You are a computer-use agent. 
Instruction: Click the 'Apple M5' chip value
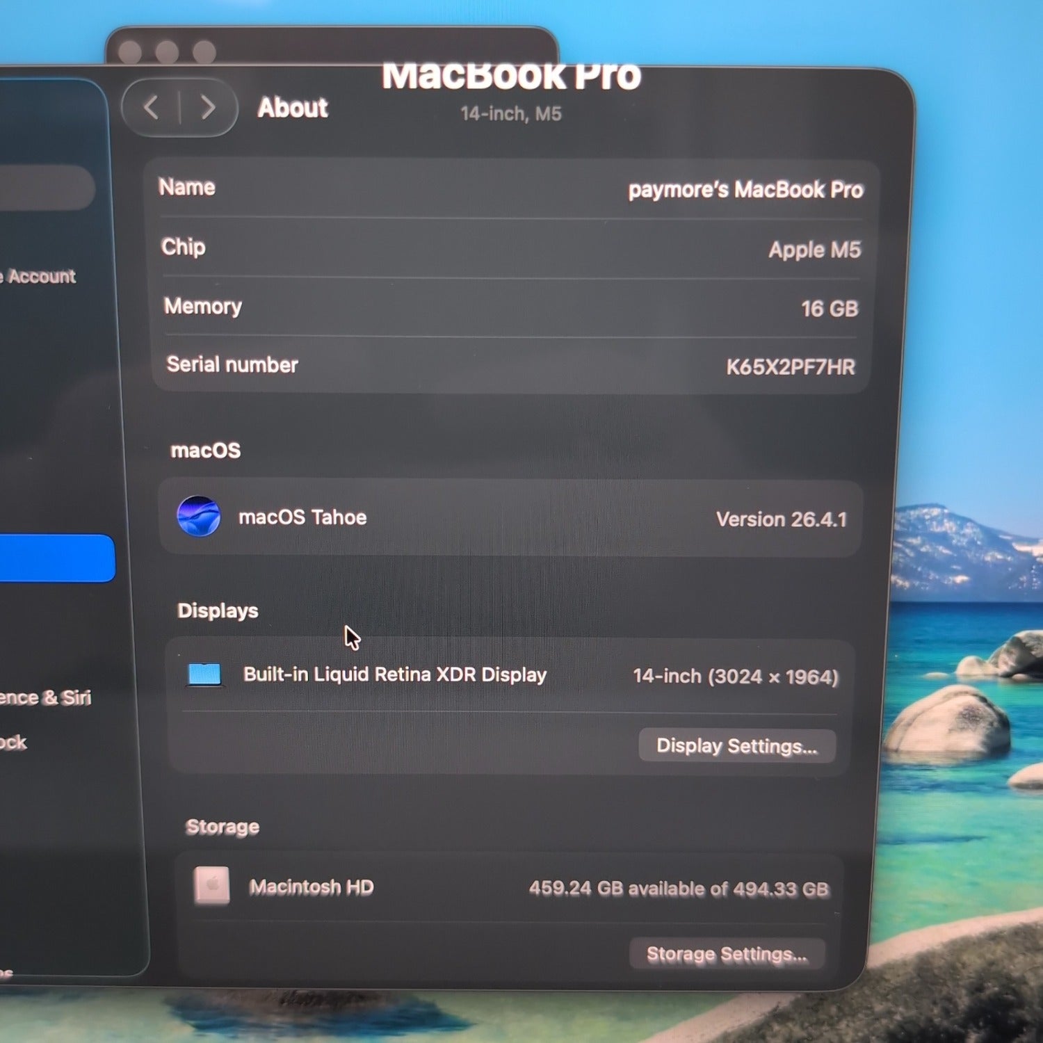(815, 250)
